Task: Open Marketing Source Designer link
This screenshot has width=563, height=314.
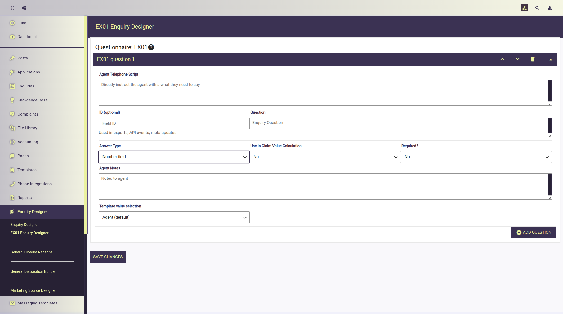Action: [x=33, y=290]
